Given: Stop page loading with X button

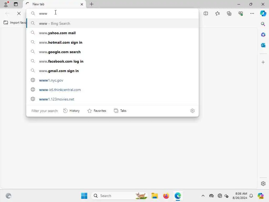Looking at the screenshot, I should 19,13.
